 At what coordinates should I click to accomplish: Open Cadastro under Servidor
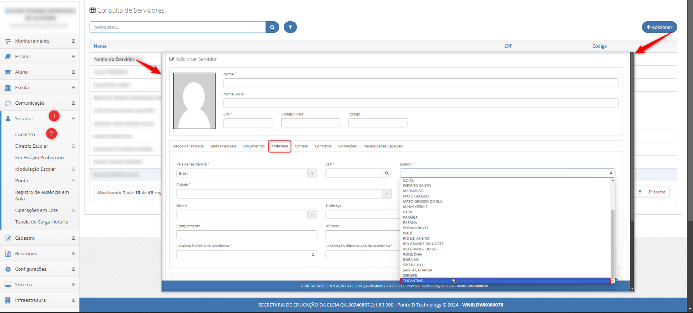point(25,135)
